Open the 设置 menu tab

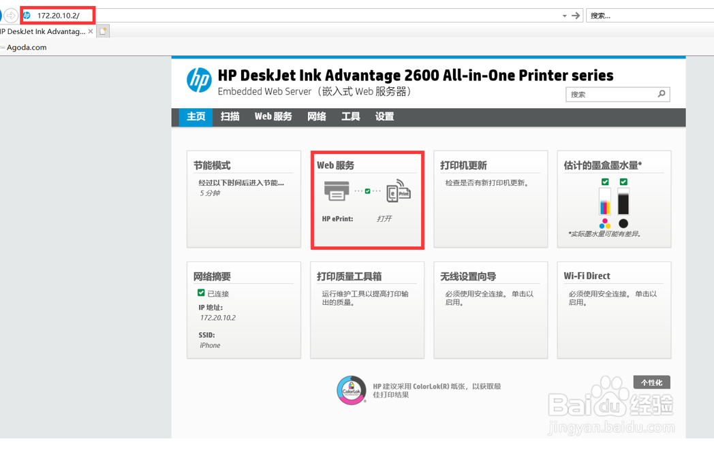coord(384,116)
